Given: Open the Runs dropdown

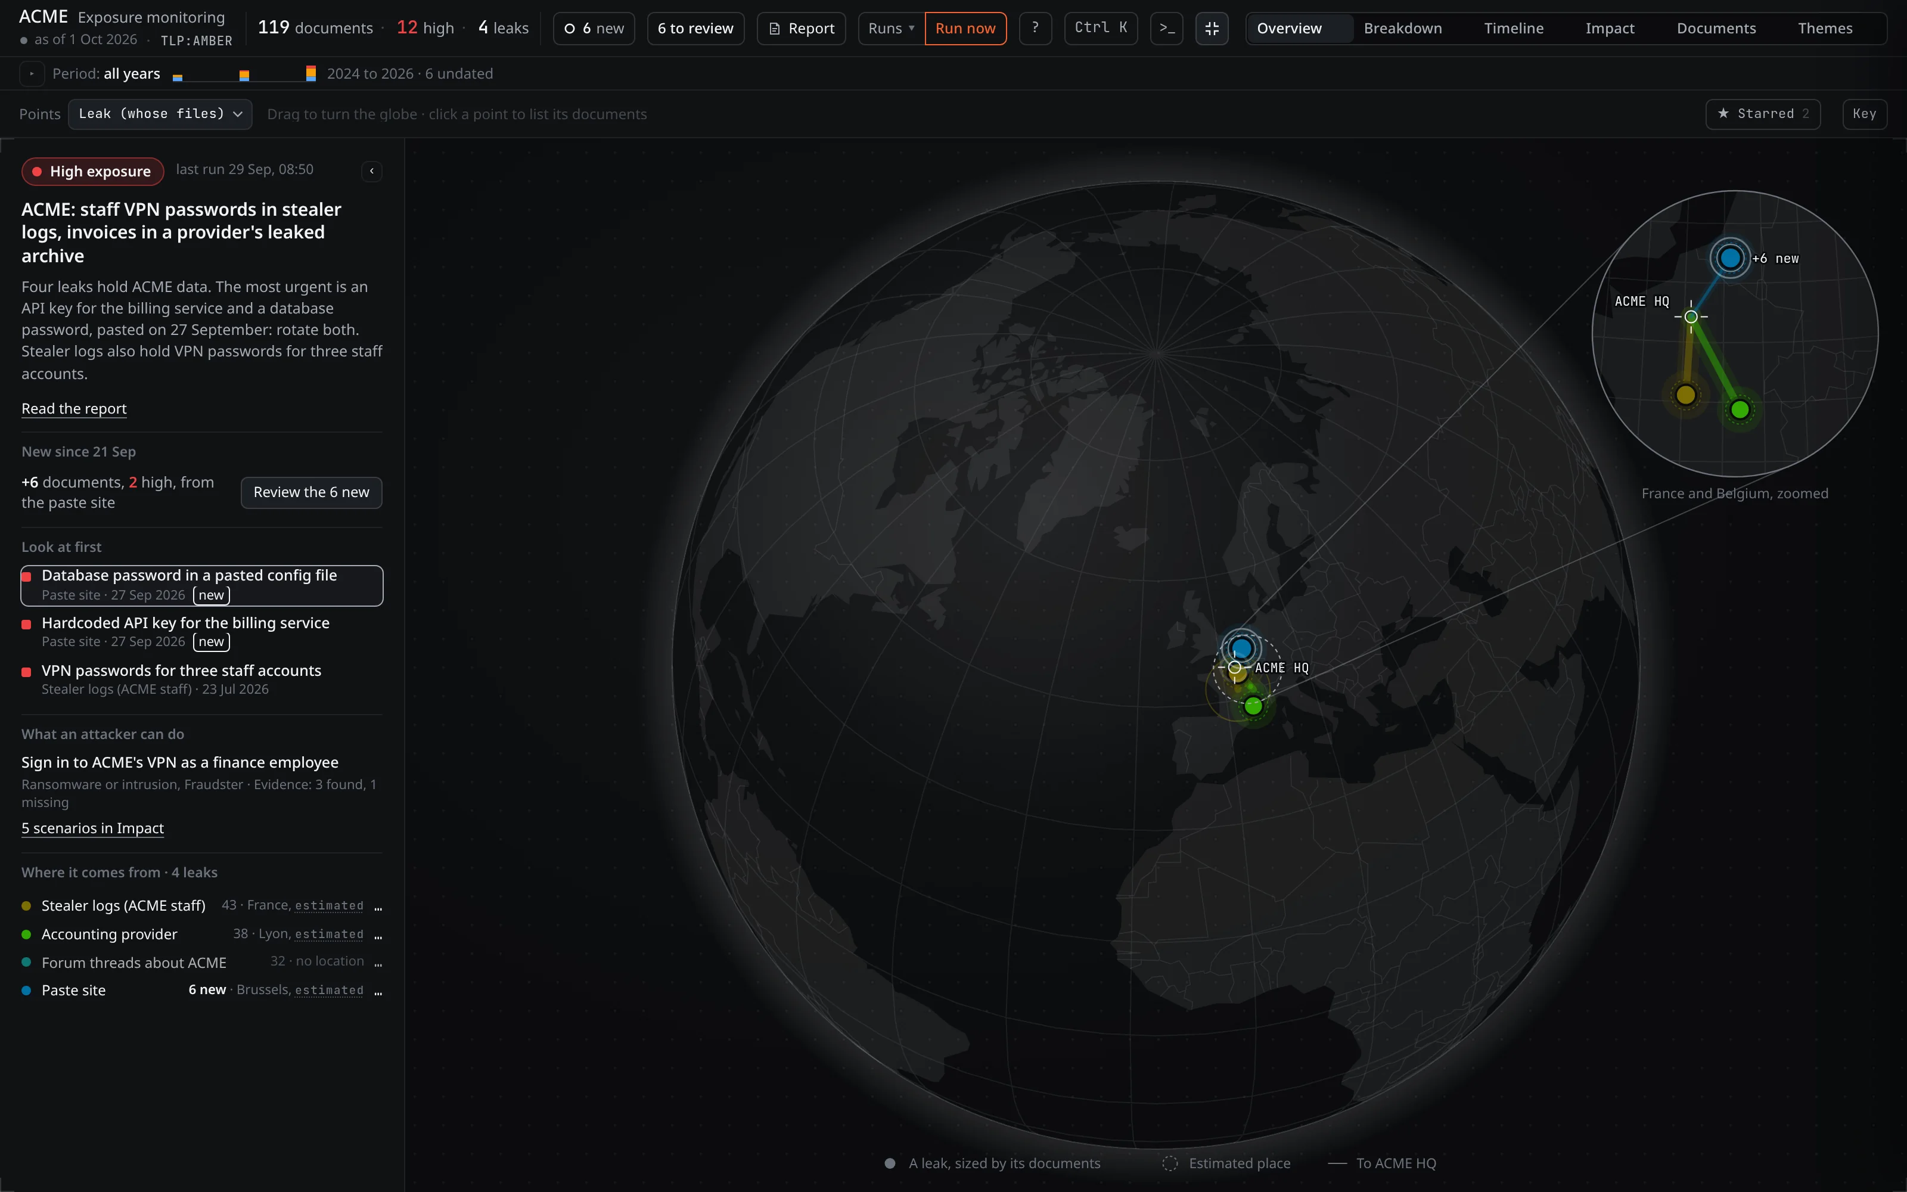Looking at the screenshot, I should coord(892,29).
